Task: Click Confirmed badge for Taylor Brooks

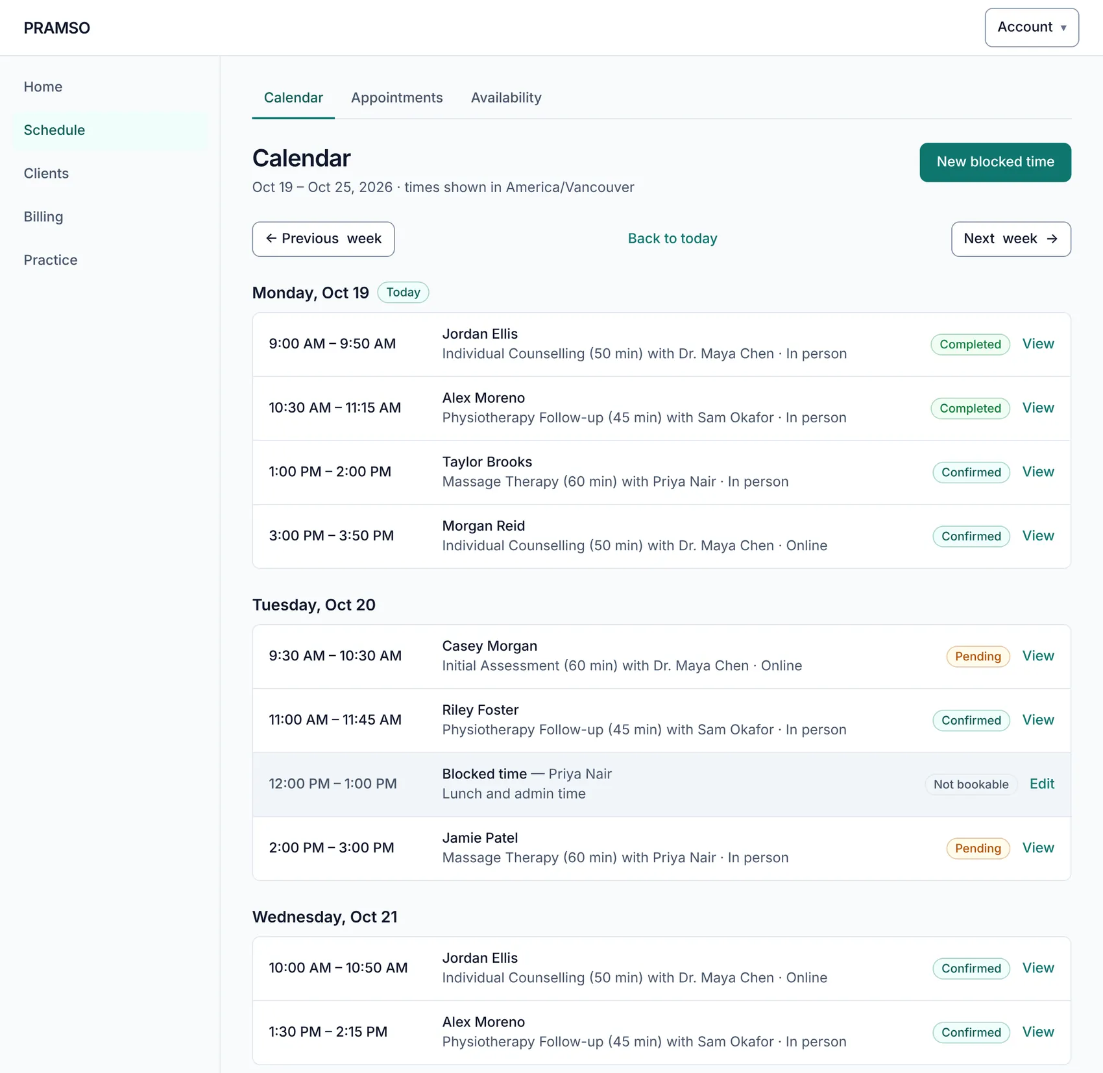Action: tap(971, 472)
